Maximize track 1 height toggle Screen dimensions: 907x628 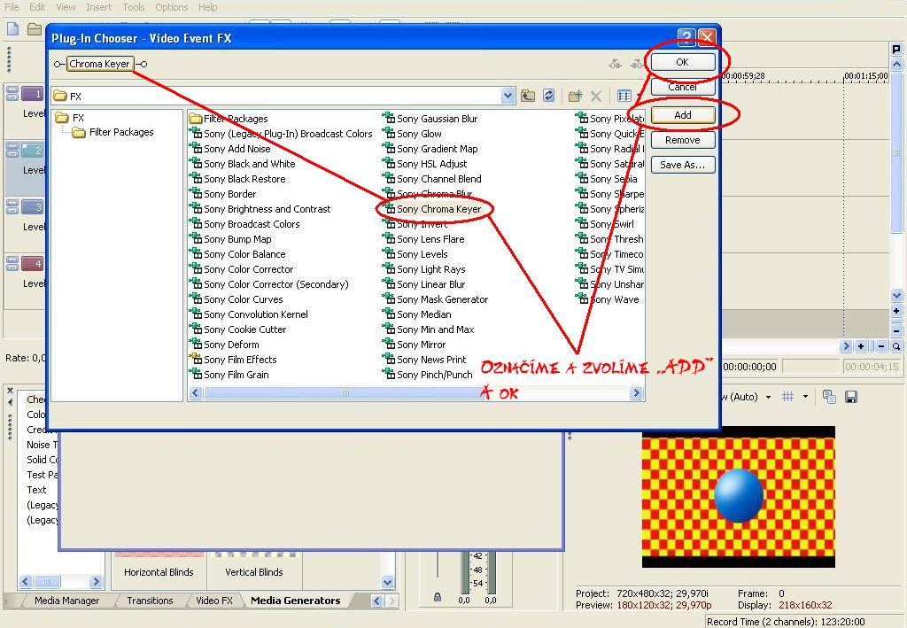12,97
